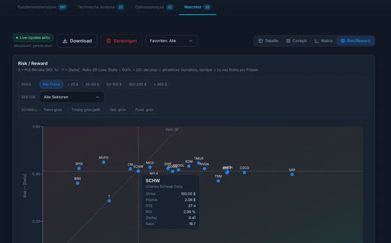
Task: Switch to the Optionsanalyse tab
Action: (x=154, y=7)
